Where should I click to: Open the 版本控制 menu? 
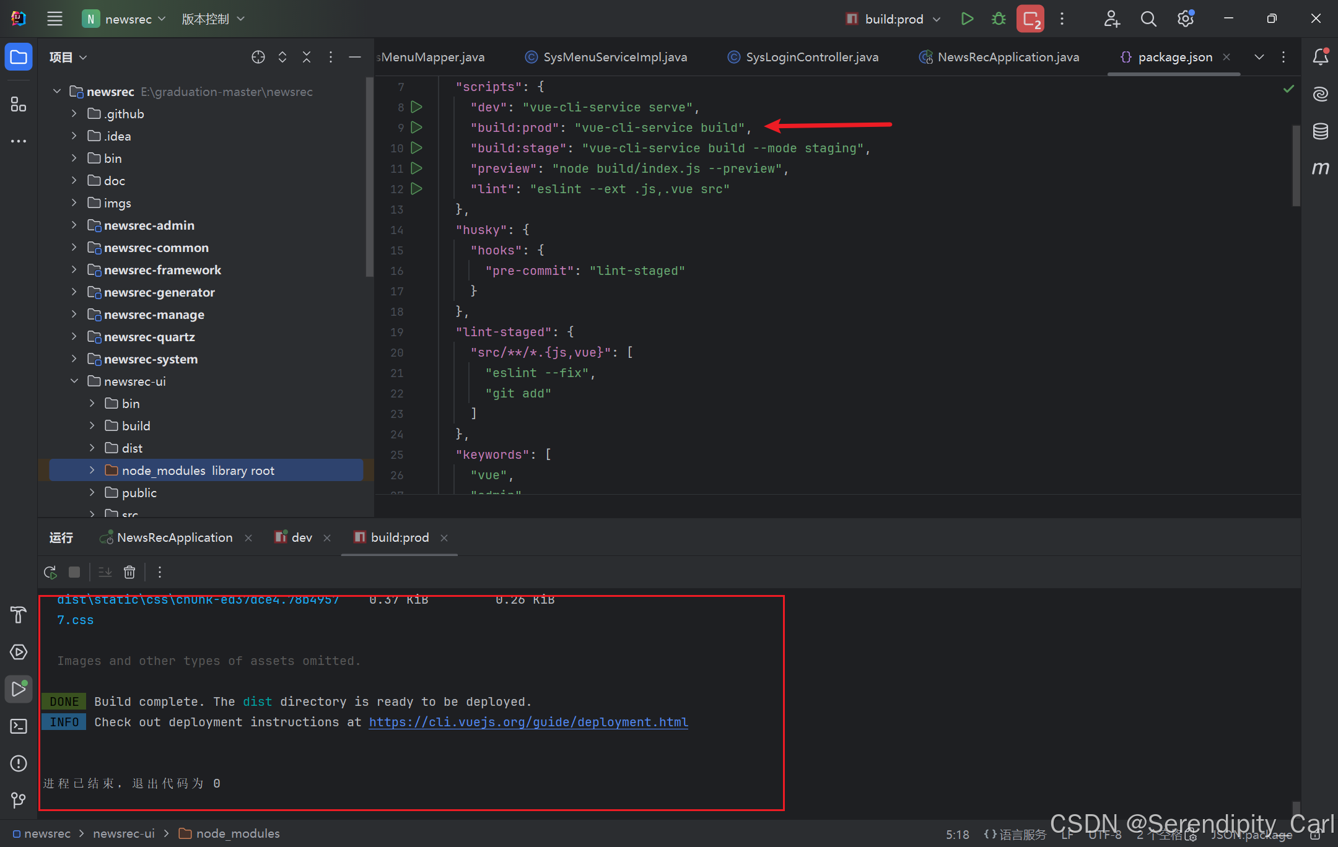click(x=213, y=19)
